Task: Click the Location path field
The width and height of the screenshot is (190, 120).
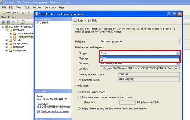Action: pos(139,68)
